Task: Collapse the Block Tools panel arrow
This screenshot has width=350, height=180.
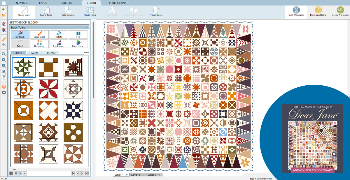Action: [87, 28]
